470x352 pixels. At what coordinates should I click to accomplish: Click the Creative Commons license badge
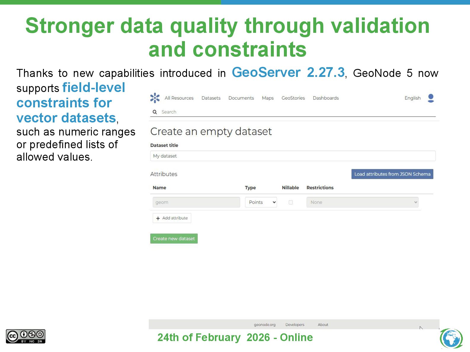click(x=25, y=336)
